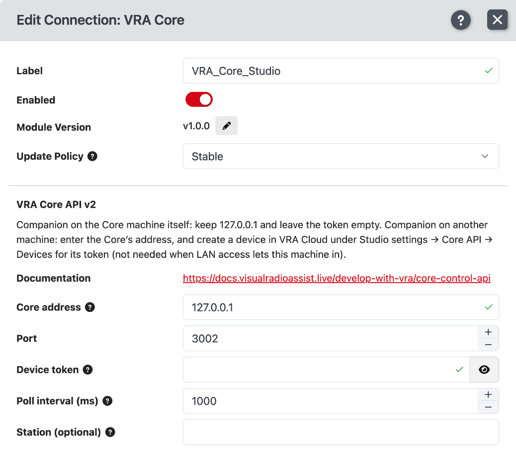Close the Edit Connection dialog
The height and width of the screenshot is (463, 516).
pos(497,20)
